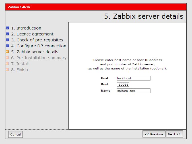192x144 pixels.
Task: Edit the Name field containing sakura-sas
Action: click(x=133, y=91)
